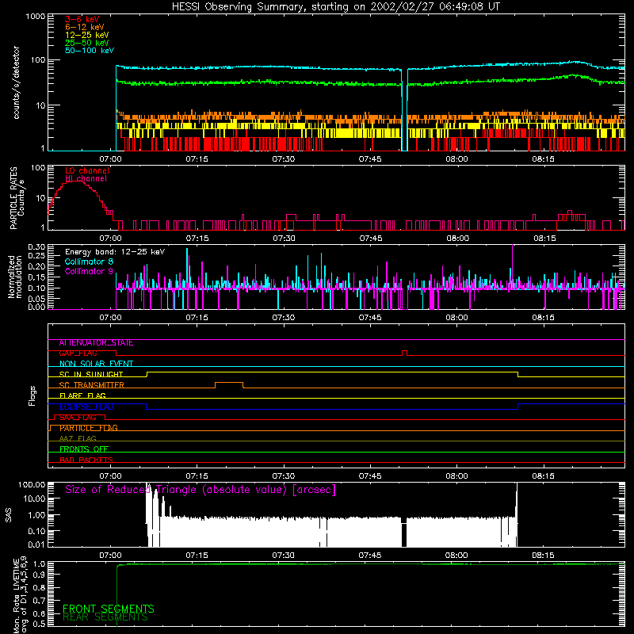Click the 07:15 tick under the count rate panel
The height and width of the screenshot is (634, 634).
click(x=197, y=159)
